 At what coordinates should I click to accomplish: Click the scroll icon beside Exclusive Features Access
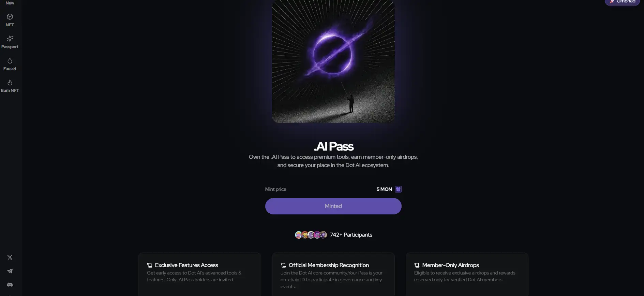click(149, 265)
